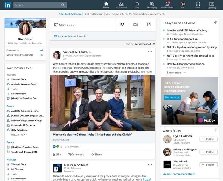Click the LinkedIn logo

pos(8,5)
